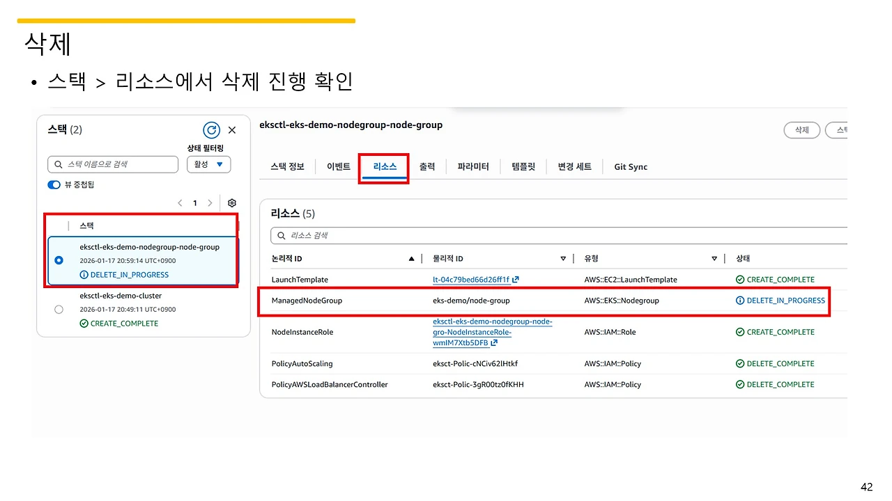Viewport: 892px width, 501px height.
Task: Click the AWS::EC2::LaunchTemplate type cell
Action: pyautogui.click(x=631, y=280)
